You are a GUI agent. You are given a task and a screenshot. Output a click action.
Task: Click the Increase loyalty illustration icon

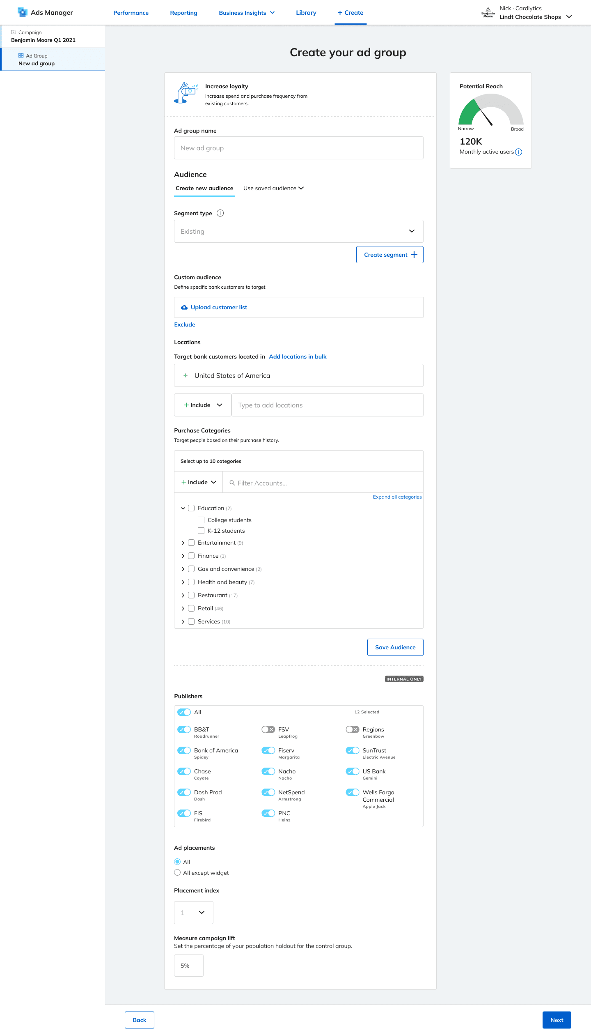(186, 93)
